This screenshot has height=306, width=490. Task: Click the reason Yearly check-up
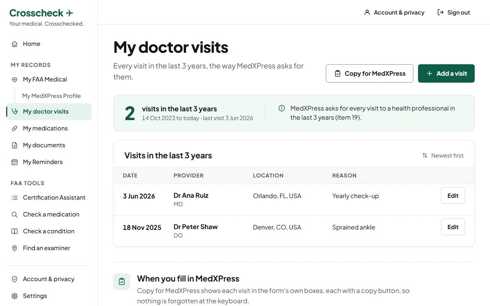pyautogui.click(x=356, y=196)
